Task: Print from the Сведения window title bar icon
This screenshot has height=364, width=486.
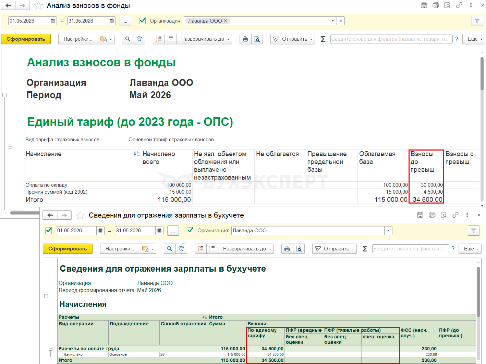Action: coord(432,215)
